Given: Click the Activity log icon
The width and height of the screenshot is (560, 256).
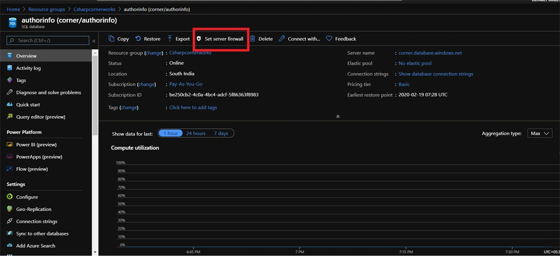Looking at the screenshot, I should (10, 68).
